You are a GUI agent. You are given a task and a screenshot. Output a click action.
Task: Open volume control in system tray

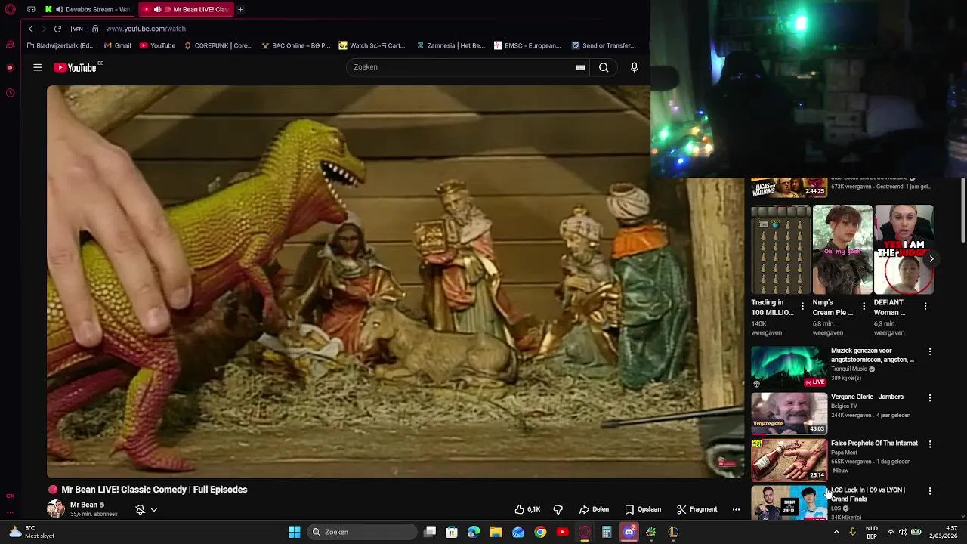[902, 532]
